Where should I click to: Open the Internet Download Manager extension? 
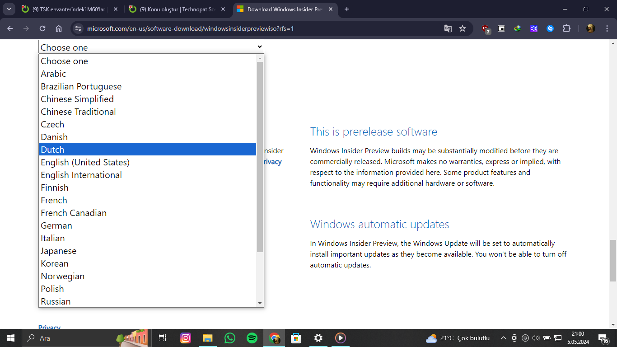coord(518,28)
